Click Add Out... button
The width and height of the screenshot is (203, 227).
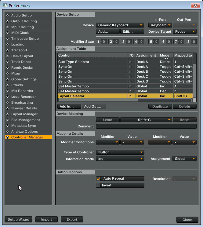point(94,106)
